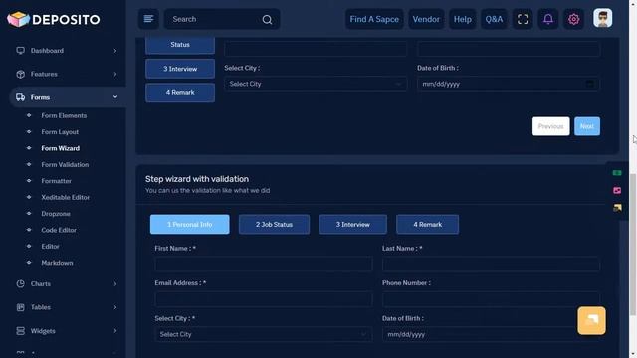
Task: Open the validation wizard Select City dropdown
Action: click(x=263, y=334)
